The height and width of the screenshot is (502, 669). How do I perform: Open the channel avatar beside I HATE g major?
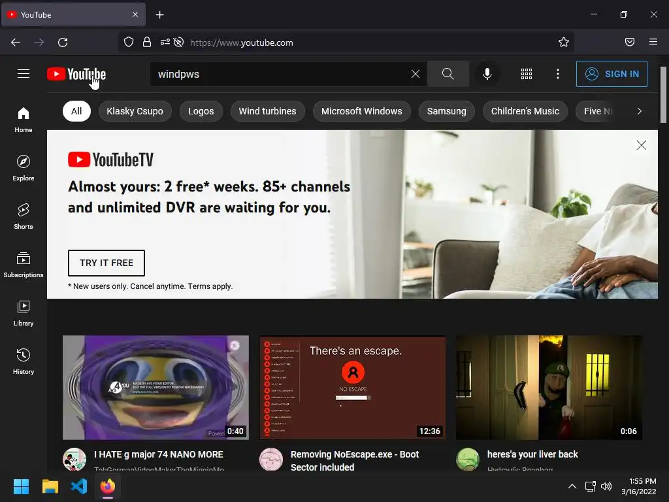(x=74, y=460)
